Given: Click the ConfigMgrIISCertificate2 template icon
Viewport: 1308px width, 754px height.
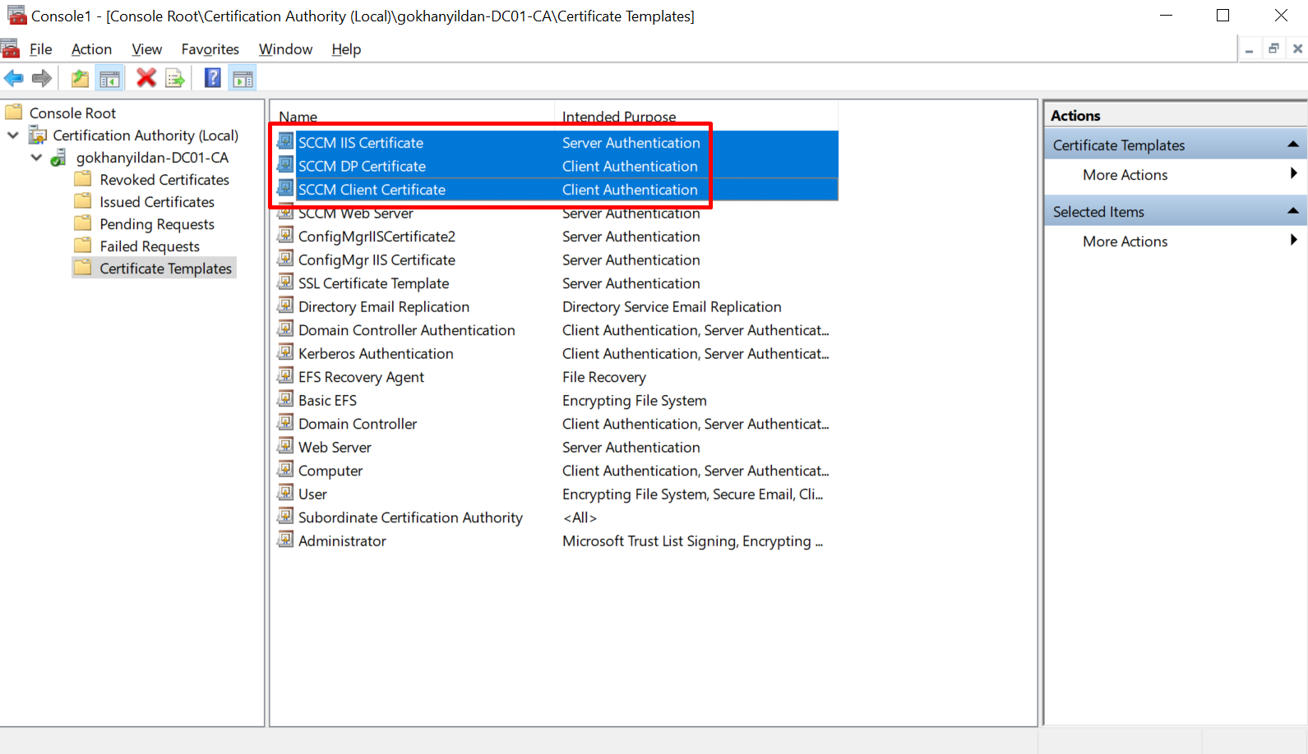Looking at the screenshot, I should (x=285, y=235).
